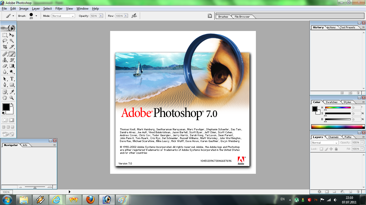Select the Zoom tool
The width and height of the screenshot is (366, 205).
tap(12, 98)
